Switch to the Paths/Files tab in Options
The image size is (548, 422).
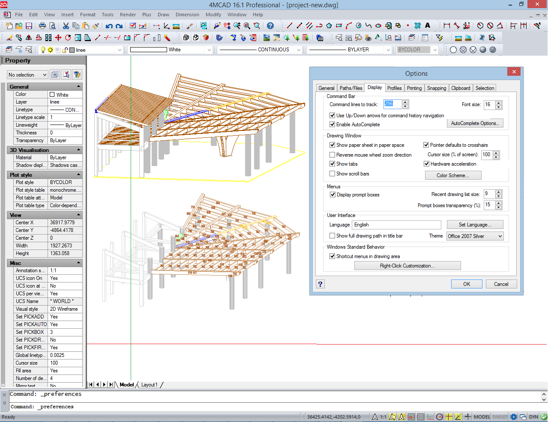point(351,88)
